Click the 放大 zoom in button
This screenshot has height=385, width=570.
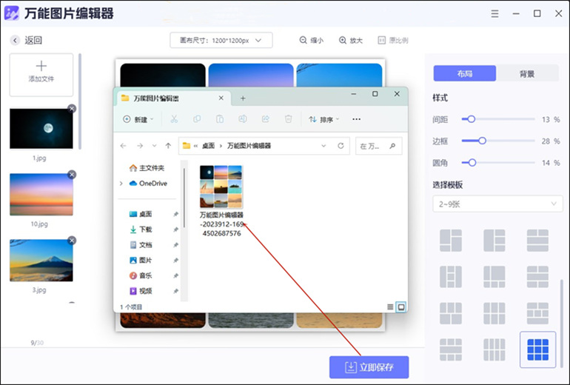pos(351,41)
